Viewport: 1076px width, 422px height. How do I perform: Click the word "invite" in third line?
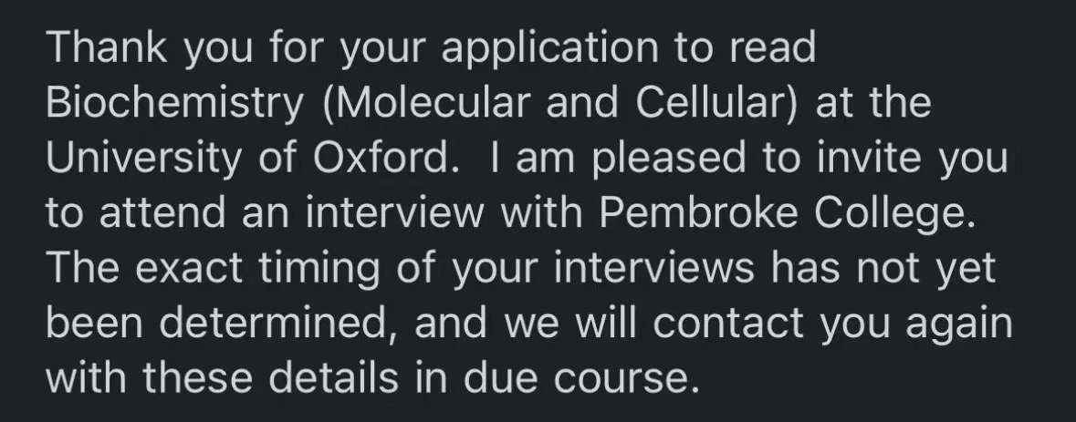click(869, 158)
